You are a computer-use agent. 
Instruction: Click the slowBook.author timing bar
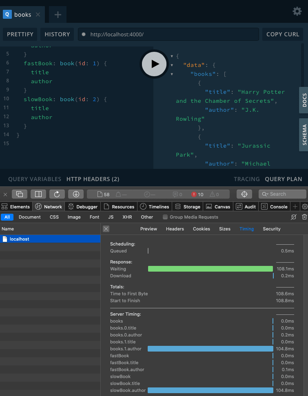click(x=211, y=390)
